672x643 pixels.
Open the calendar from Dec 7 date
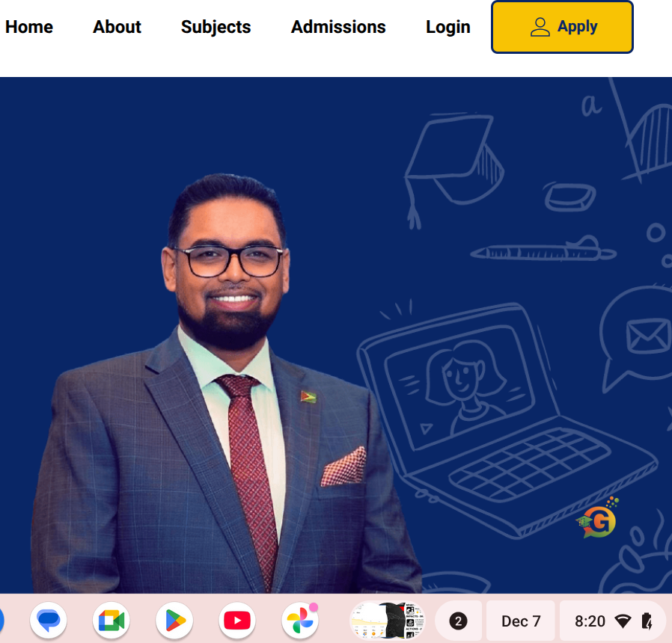(521, 621)
